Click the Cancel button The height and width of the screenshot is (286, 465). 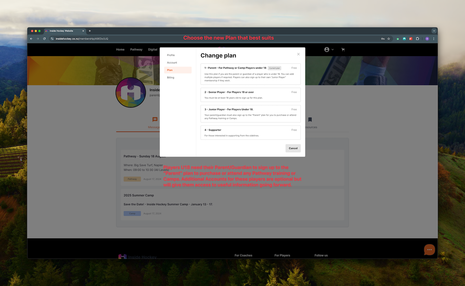(293, 148)
